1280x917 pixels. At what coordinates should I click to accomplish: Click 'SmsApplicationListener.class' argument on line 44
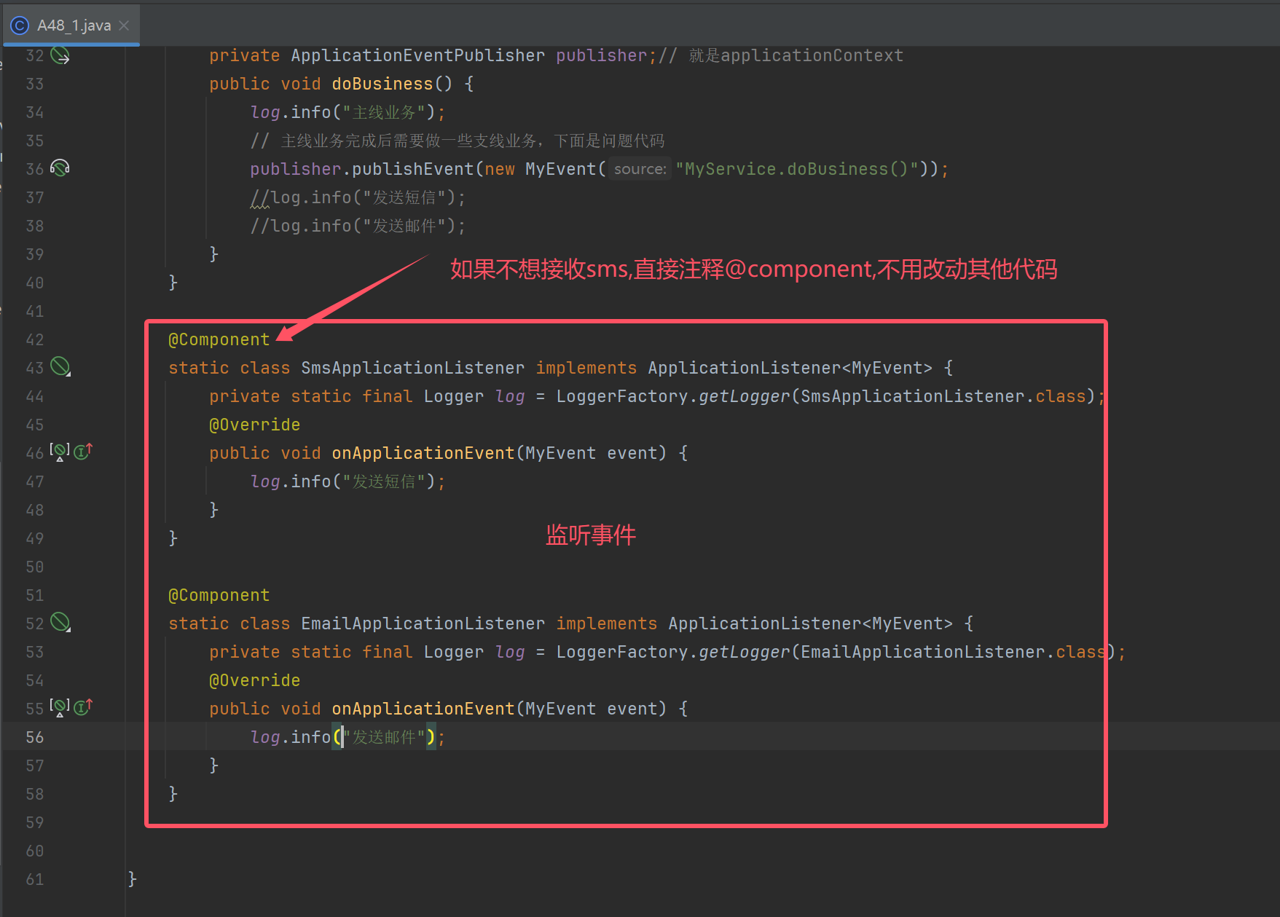click(x=943, y=396)
